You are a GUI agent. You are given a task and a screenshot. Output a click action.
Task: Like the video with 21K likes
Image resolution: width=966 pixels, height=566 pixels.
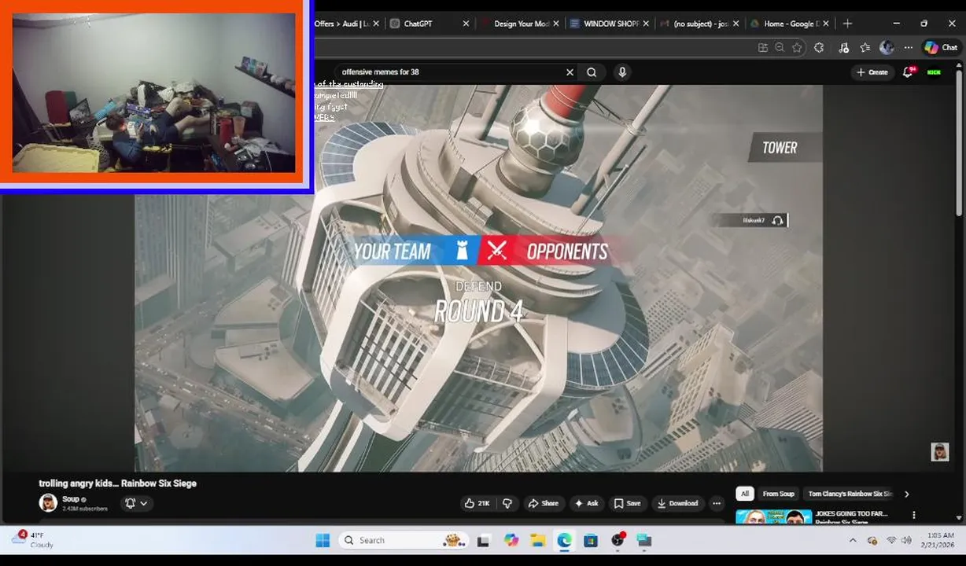[477, 503]
